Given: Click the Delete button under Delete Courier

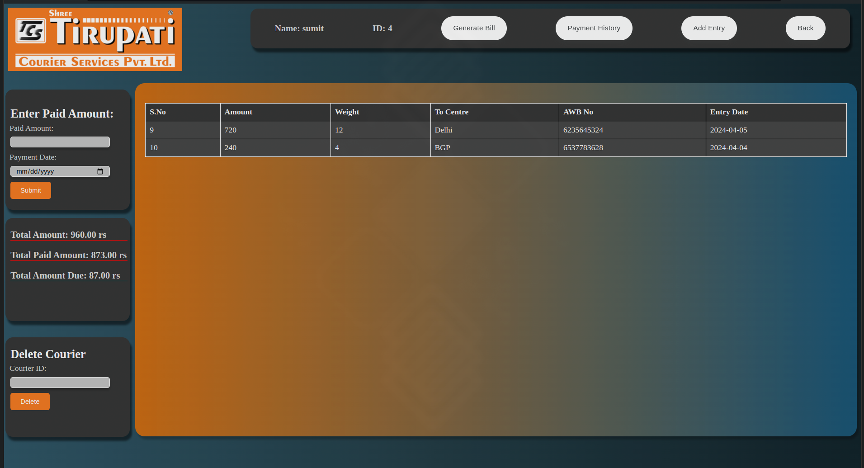Looking at the screenshot, I should (29, 402).
